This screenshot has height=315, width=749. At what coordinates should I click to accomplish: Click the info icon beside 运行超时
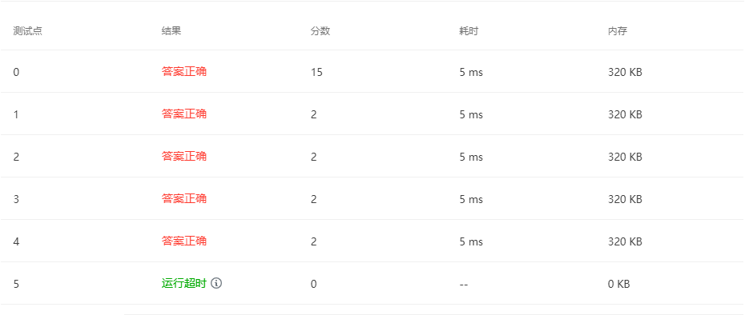click(216, 283)
